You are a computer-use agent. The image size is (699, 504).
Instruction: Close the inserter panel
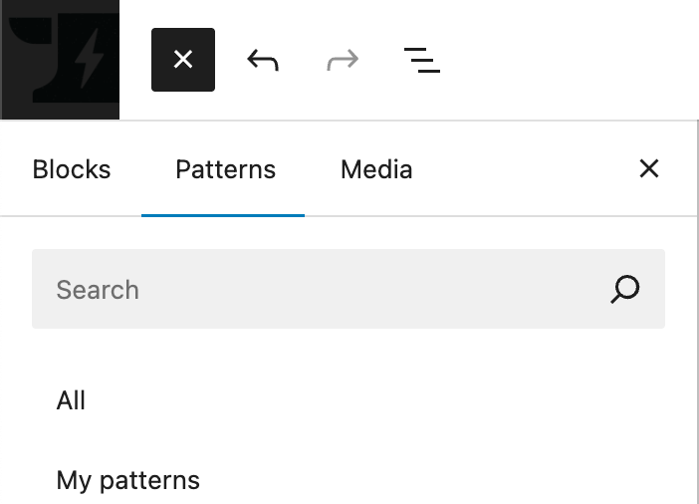[x=649, y=169]
